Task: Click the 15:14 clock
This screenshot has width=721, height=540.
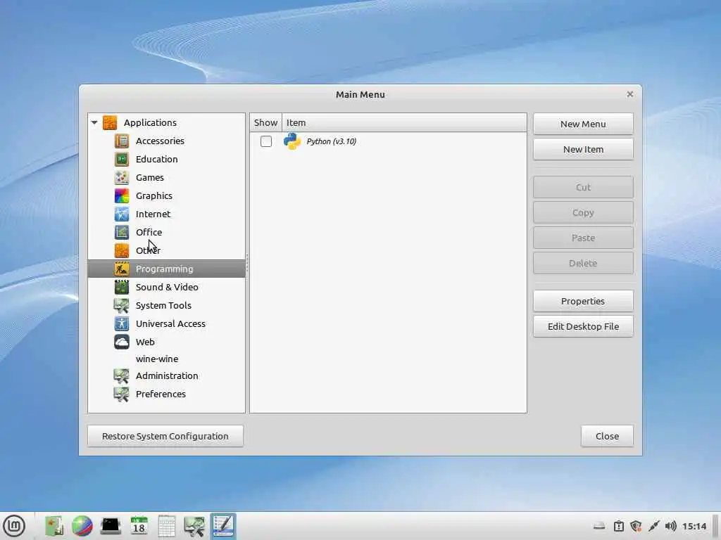Action: click(694, 526)
